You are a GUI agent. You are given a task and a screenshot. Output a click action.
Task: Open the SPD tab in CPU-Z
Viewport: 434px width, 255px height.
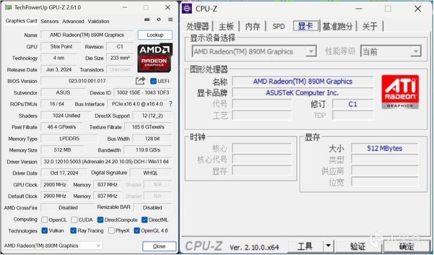click(278, 26)
